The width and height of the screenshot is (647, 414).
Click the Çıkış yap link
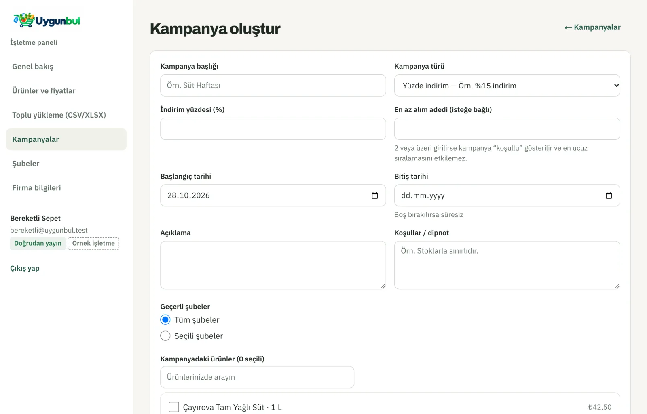[25, 269]
